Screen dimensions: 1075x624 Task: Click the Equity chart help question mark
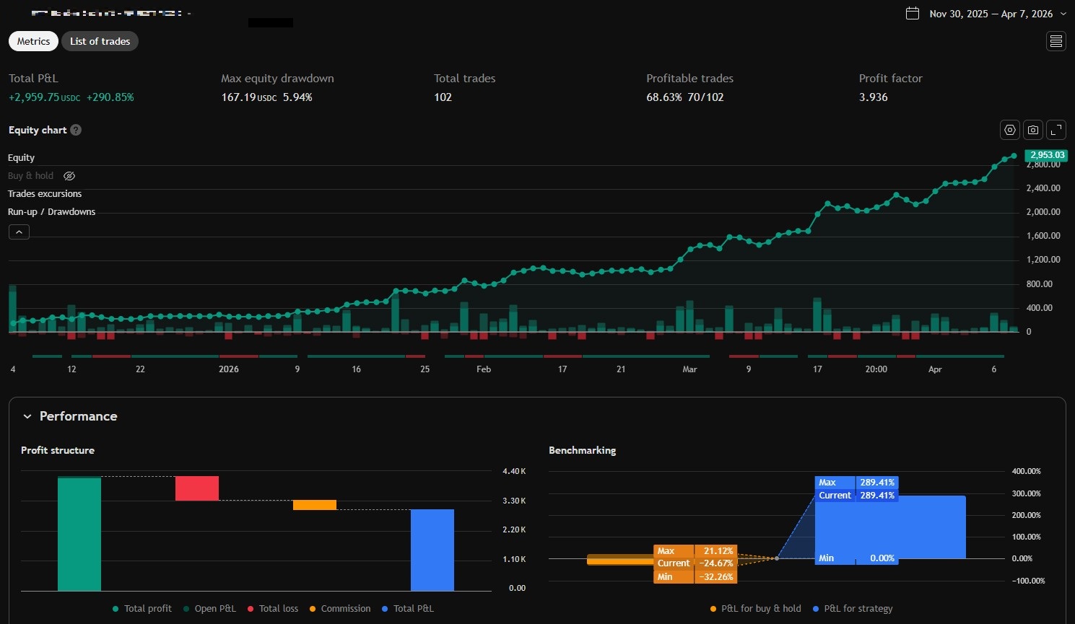coord(75,130)
